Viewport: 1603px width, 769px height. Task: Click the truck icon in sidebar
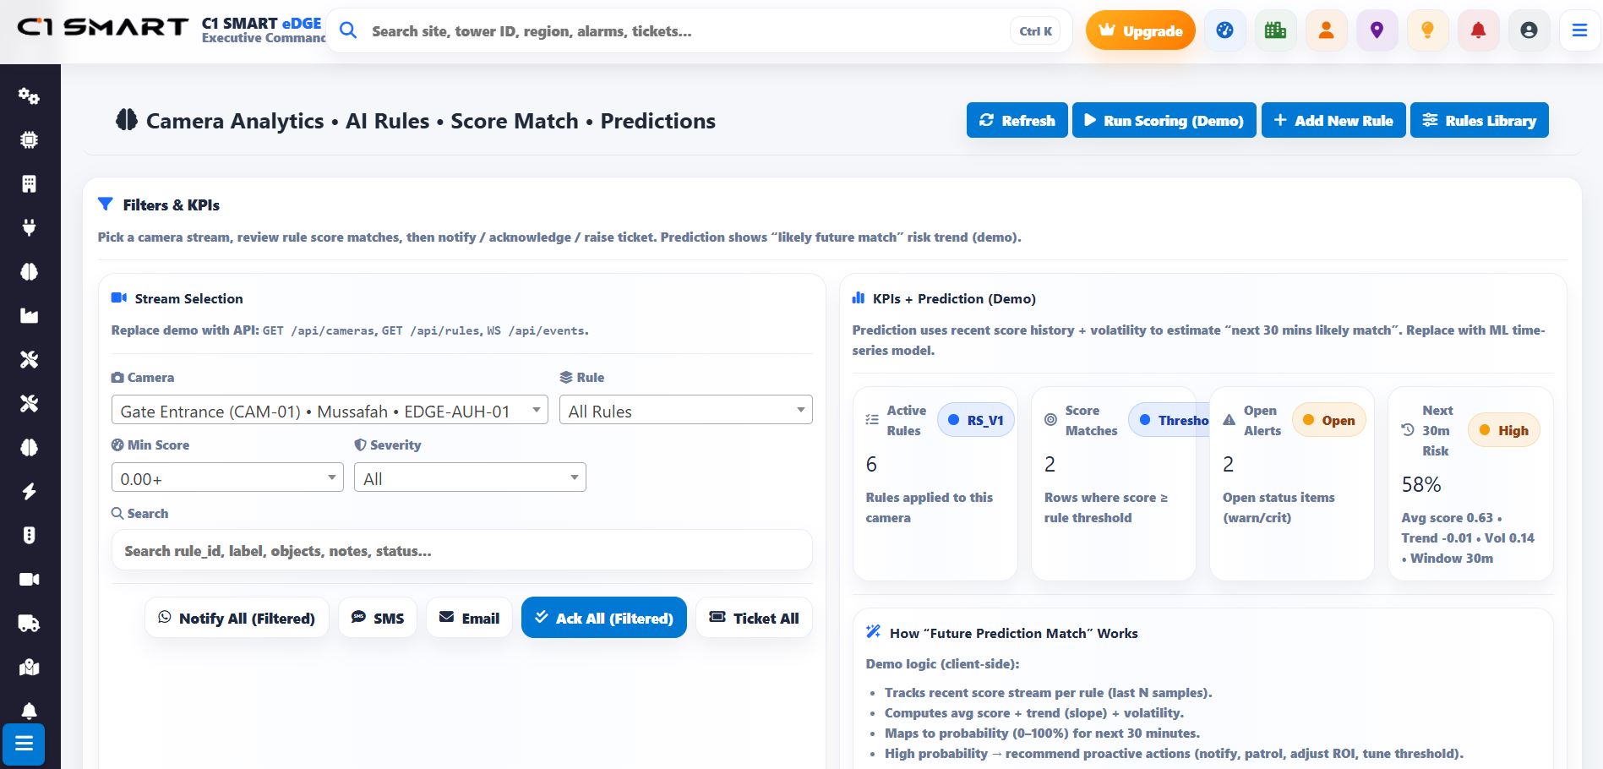click(29, 624)
